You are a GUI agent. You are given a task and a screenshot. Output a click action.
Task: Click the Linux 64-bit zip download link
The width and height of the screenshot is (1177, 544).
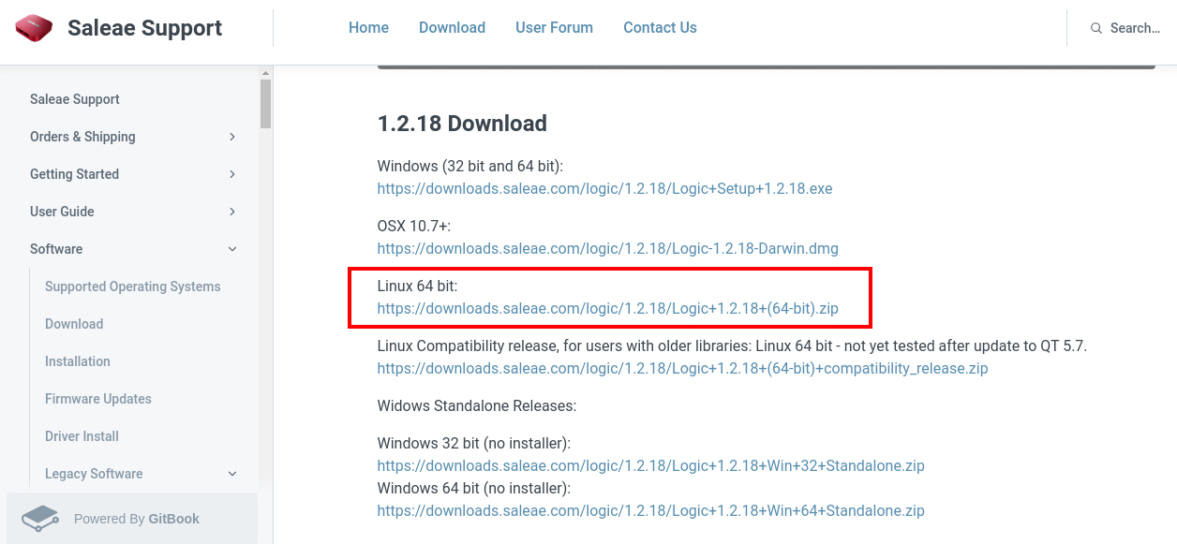click(607, 308)
